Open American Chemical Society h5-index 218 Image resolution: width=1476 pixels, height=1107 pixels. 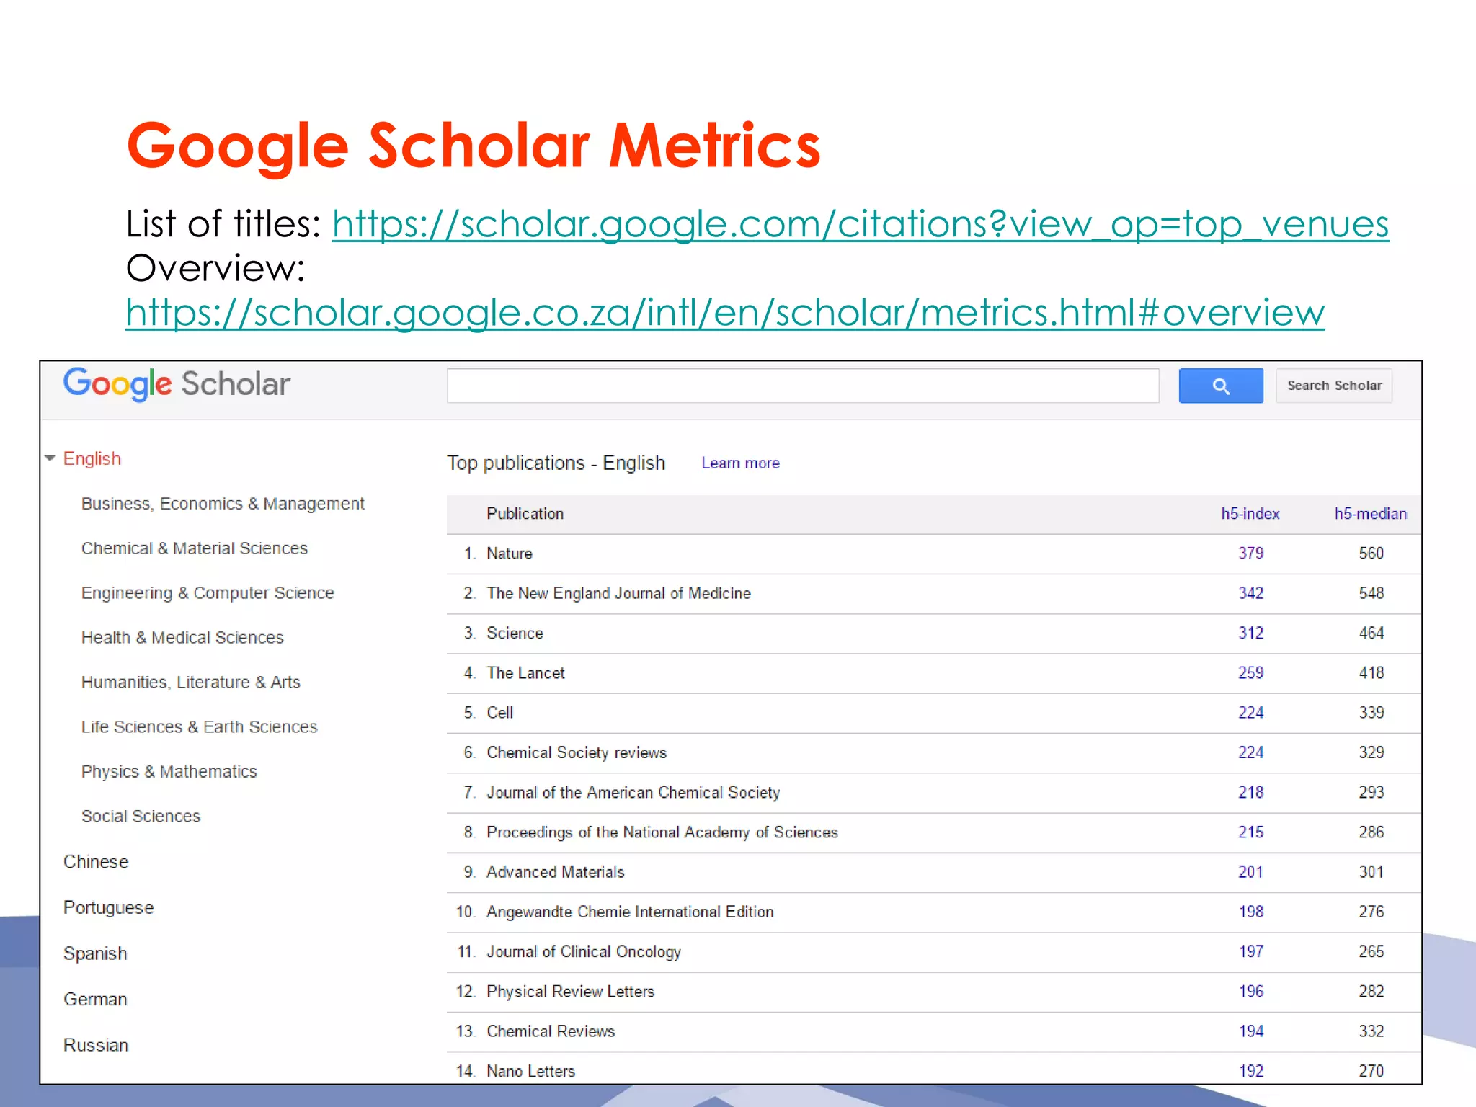pyautogui.click(x=1251, y=792)
